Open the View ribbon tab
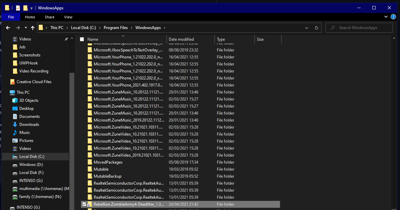Image resolution: width=400 pixels, height=210 pixels. 68,17
